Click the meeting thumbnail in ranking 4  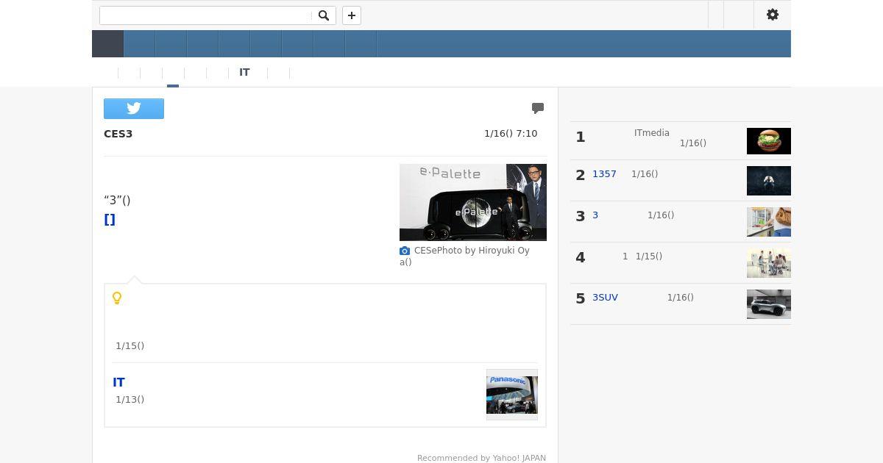769,263
